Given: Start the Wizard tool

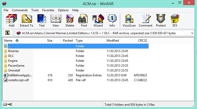Looking at the screenshot, I should pyautogui.click(x=98, y=20).
